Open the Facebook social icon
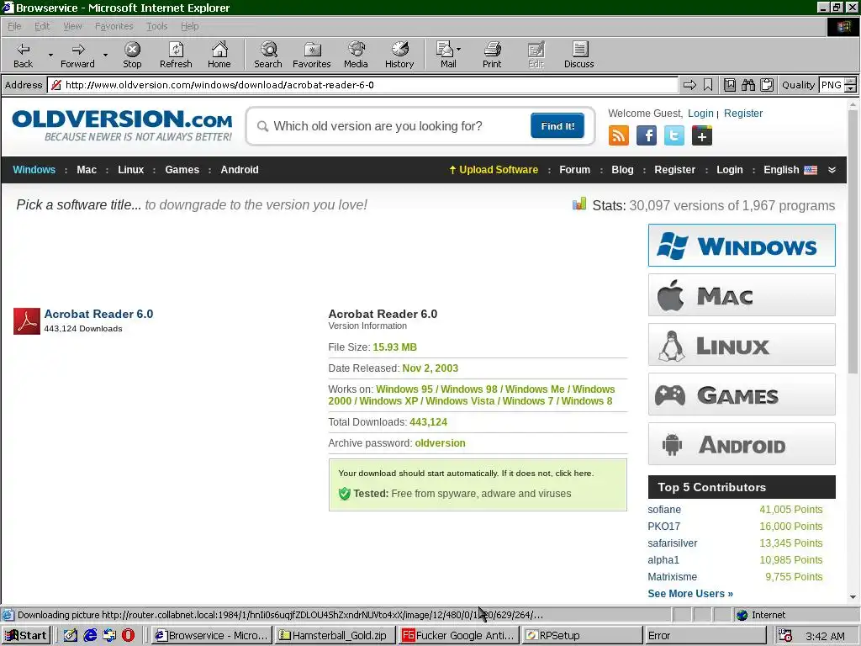The image size is (861, 646). coord(647,135)
